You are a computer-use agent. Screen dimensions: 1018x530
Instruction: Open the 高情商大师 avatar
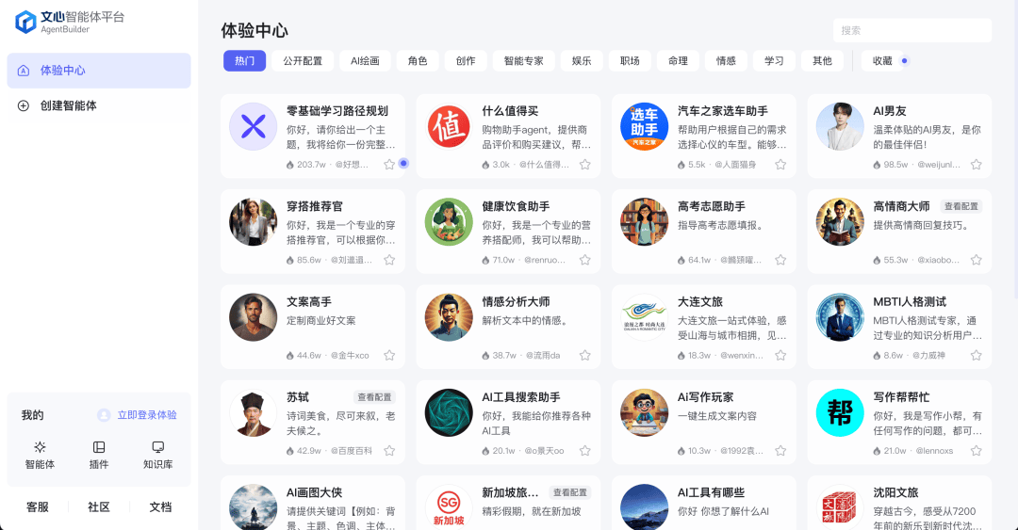pos(840,222)
